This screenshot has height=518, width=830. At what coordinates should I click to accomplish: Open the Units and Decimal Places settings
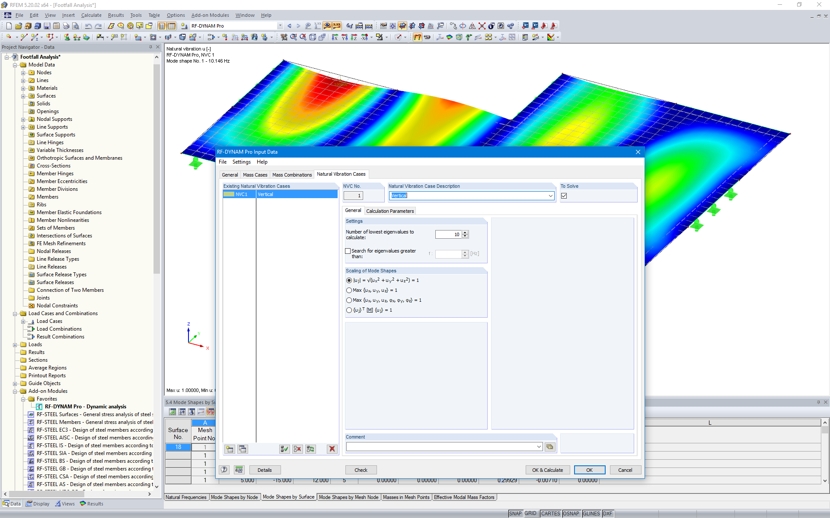[x=239, y=470]
